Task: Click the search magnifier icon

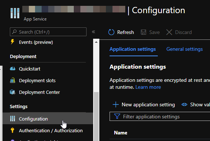Action: [x=14, y=32]
